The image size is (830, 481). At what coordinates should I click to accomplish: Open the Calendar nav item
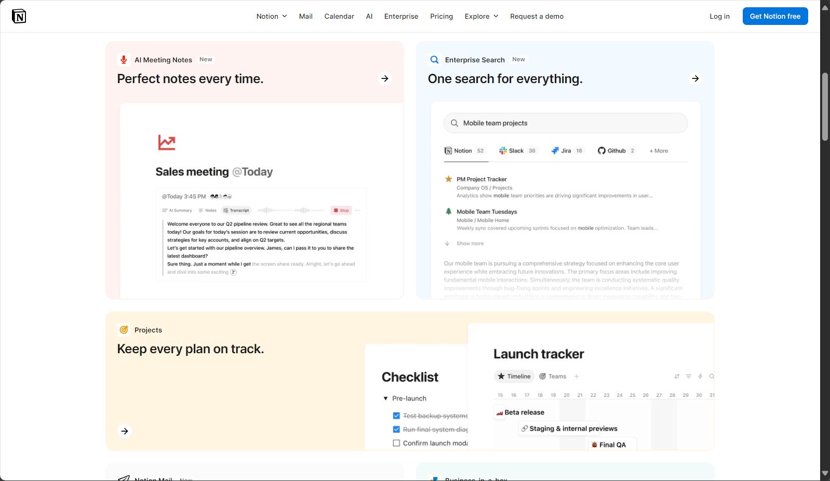point(339,16)
